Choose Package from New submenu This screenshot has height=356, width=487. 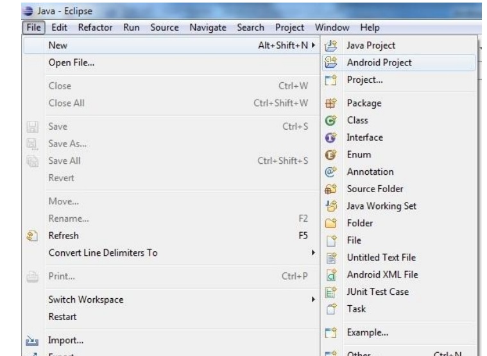coord(399,103)
